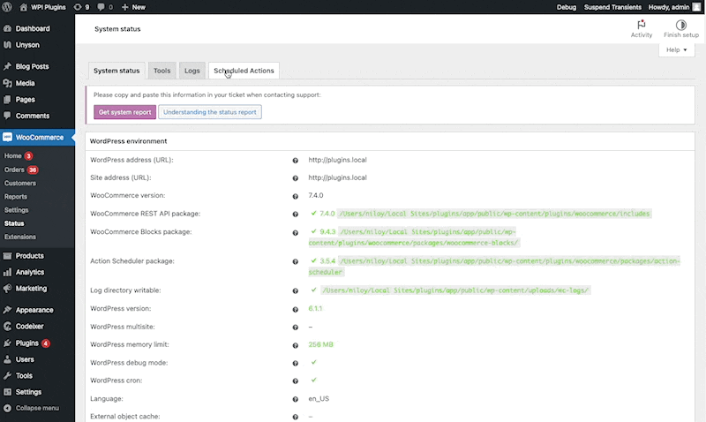Open the comments bubble icon in admin bar
706x422 pixels.
click(101, 7)
